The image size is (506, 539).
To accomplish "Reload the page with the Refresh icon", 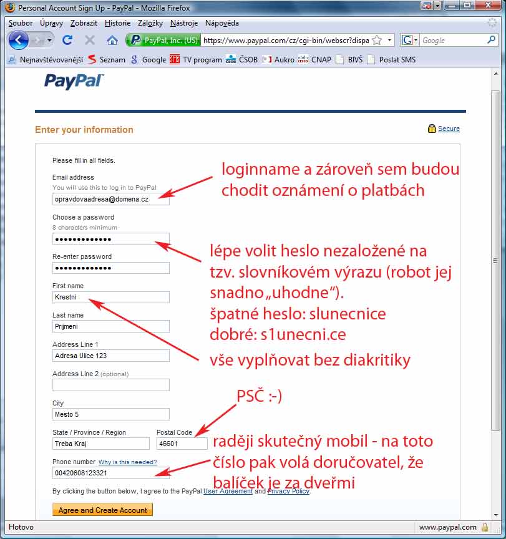I will click(x=67, y=40).
